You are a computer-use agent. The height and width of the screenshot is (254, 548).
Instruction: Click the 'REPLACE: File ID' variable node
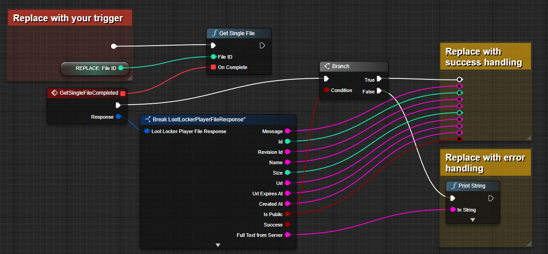click(95, 69)
